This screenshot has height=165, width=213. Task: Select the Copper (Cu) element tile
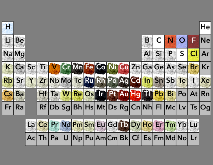(x=124, y=67)
